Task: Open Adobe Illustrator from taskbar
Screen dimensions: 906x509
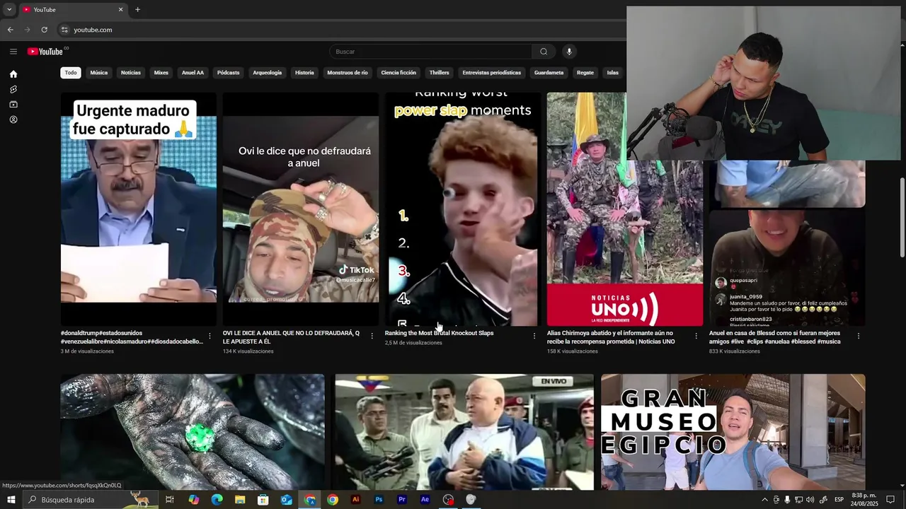Action: click(x=355, y=500)
